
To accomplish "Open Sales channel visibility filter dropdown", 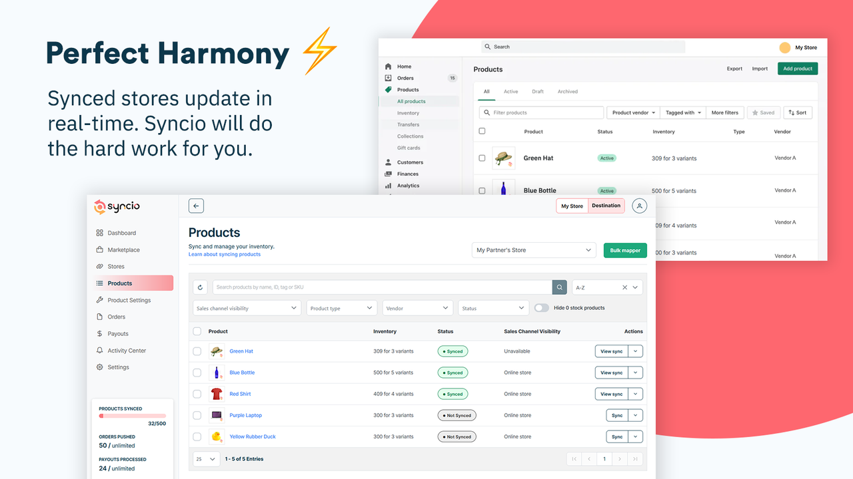I will (x=247, y=308).
